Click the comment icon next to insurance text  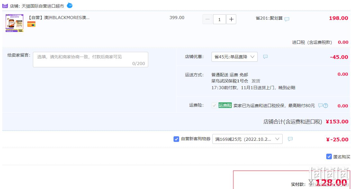pyautogui.click(x=320, y=105)
